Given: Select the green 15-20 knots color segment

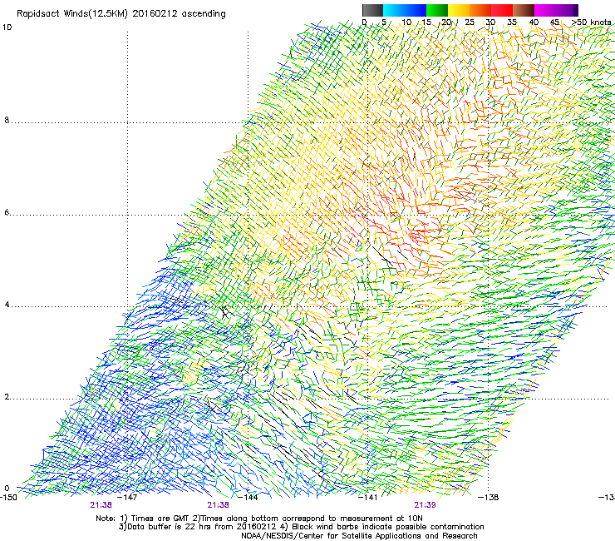Looking at the screenshot, I should tap(437, 10).
